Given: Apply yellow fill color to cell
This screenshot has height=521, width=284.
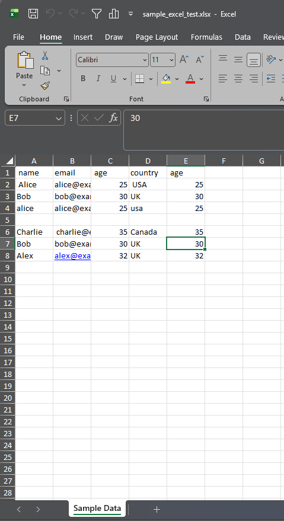Looking at the screenshot, I should click(x=166, y=79).
